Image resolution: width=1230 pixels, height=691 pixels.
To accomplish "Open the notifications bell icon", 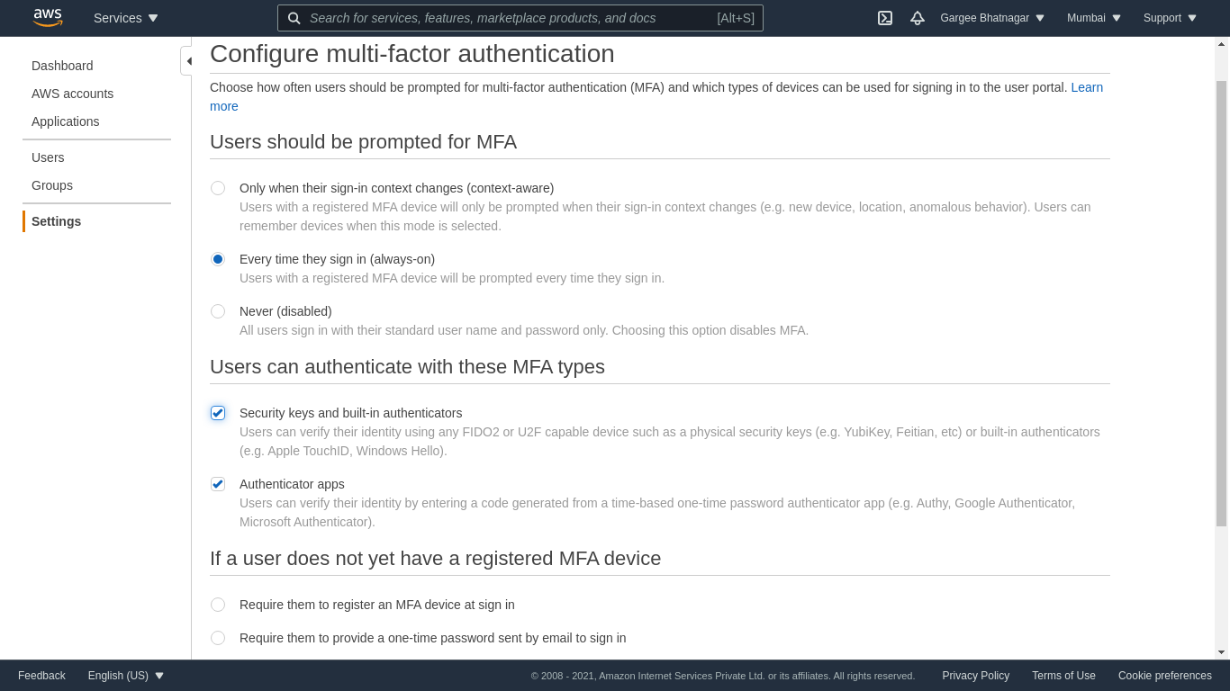I will 918,18.
